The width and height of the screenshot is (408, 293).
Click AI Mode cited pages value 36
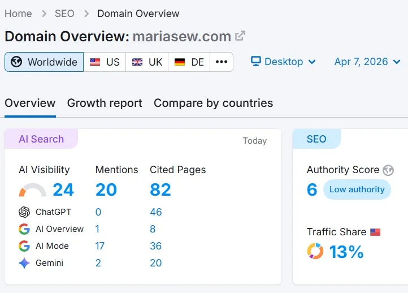click(x=156, y=246)
